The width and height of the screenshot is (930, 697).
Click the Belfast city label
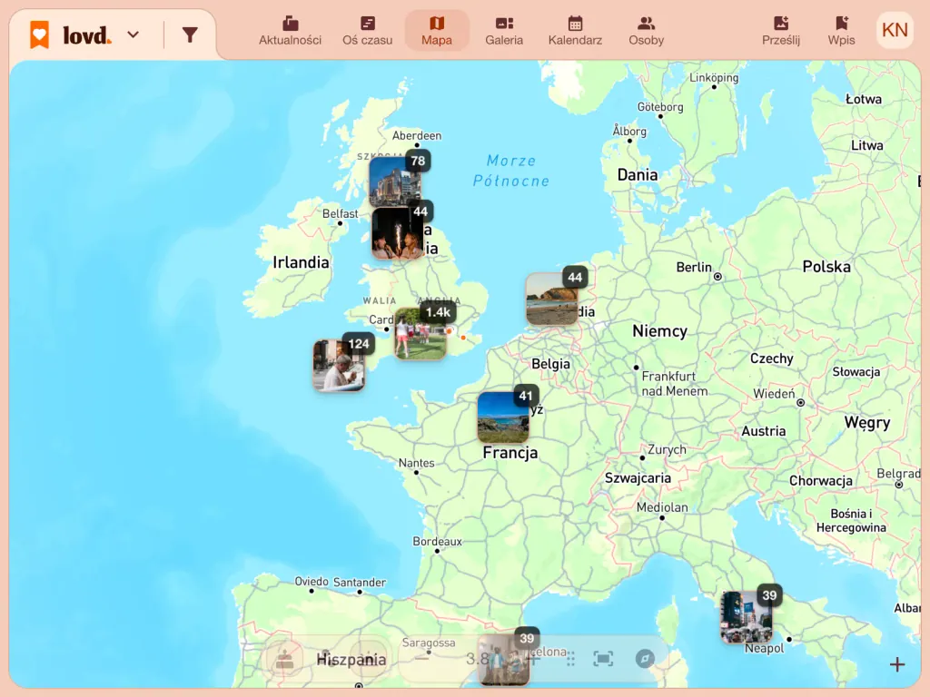pyautogui.click(x=340, y=213)
